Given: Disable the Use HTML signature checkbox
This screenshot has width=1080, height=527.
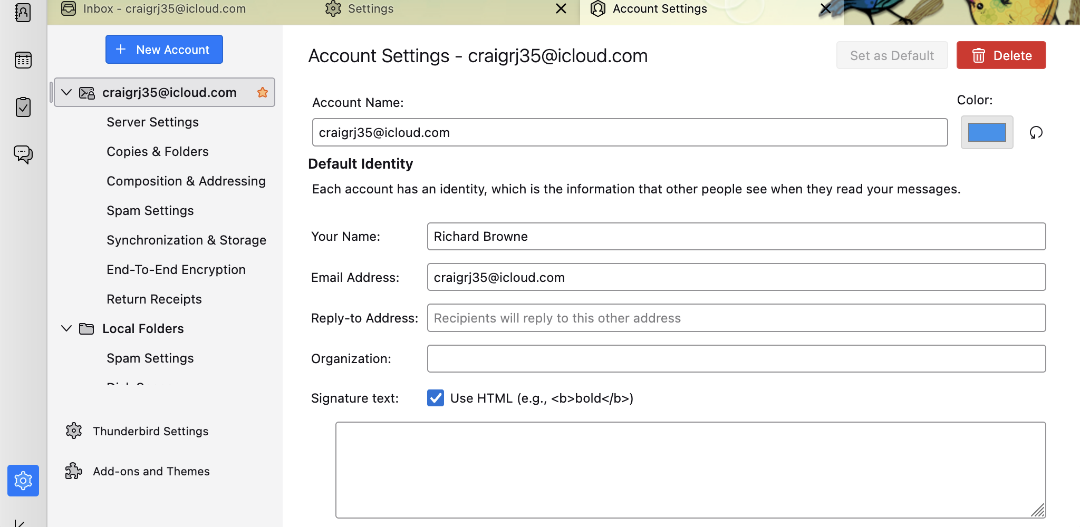Looking at the screenshot, I should tap(436, 398).
